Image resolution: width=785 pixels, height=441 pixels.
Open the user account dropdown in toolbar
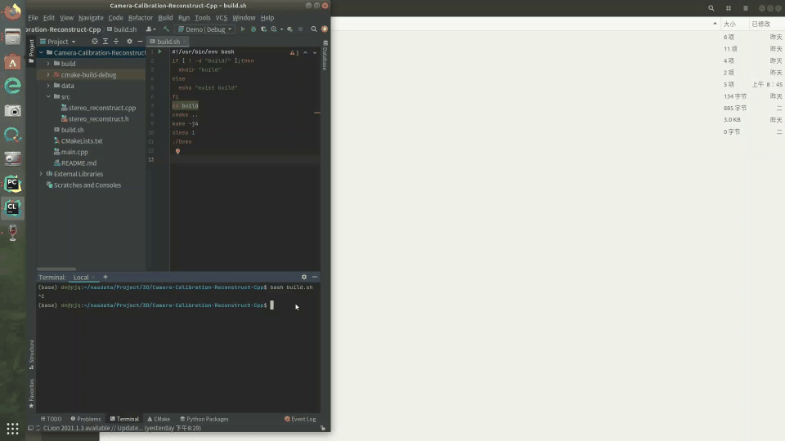tap(150, 29)
